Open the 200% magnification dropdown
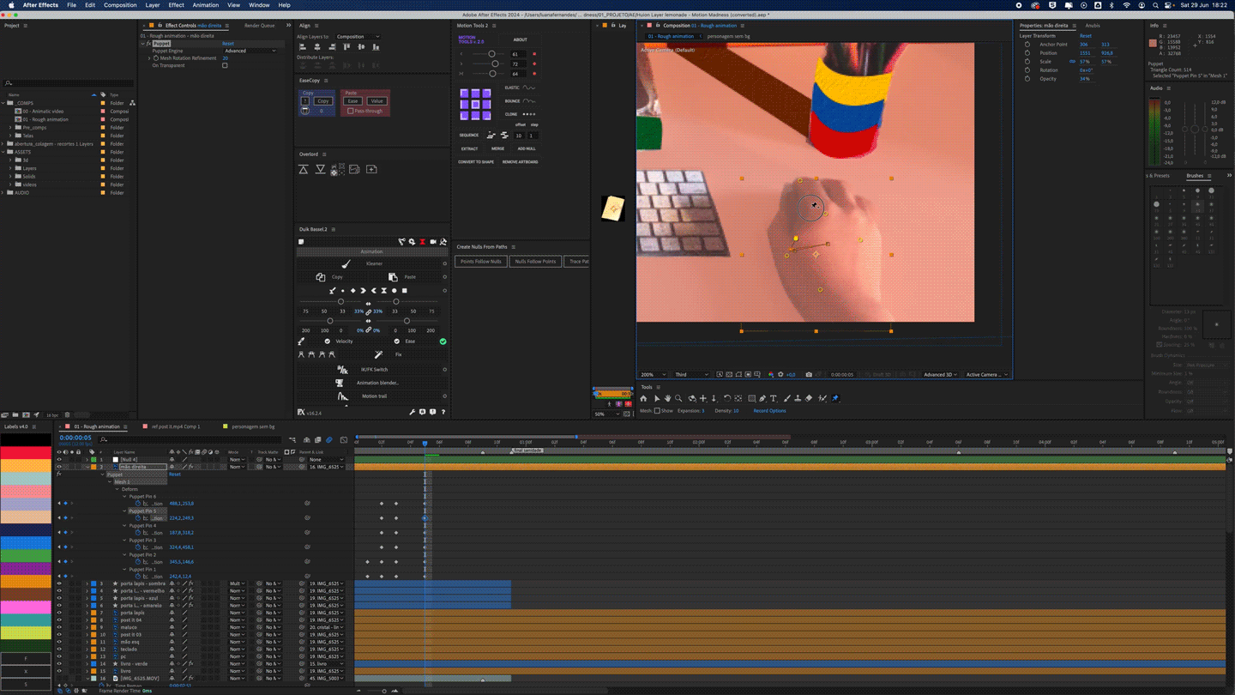The width and height of the screenshot is (1235, 695). coord(654,374)
